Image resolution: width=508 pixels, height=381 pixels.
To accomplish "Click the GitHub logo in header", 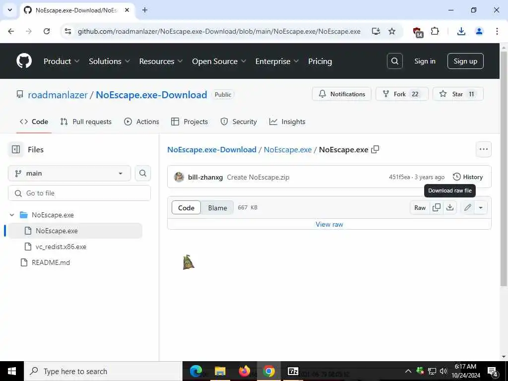I will (x=24, y=61).
